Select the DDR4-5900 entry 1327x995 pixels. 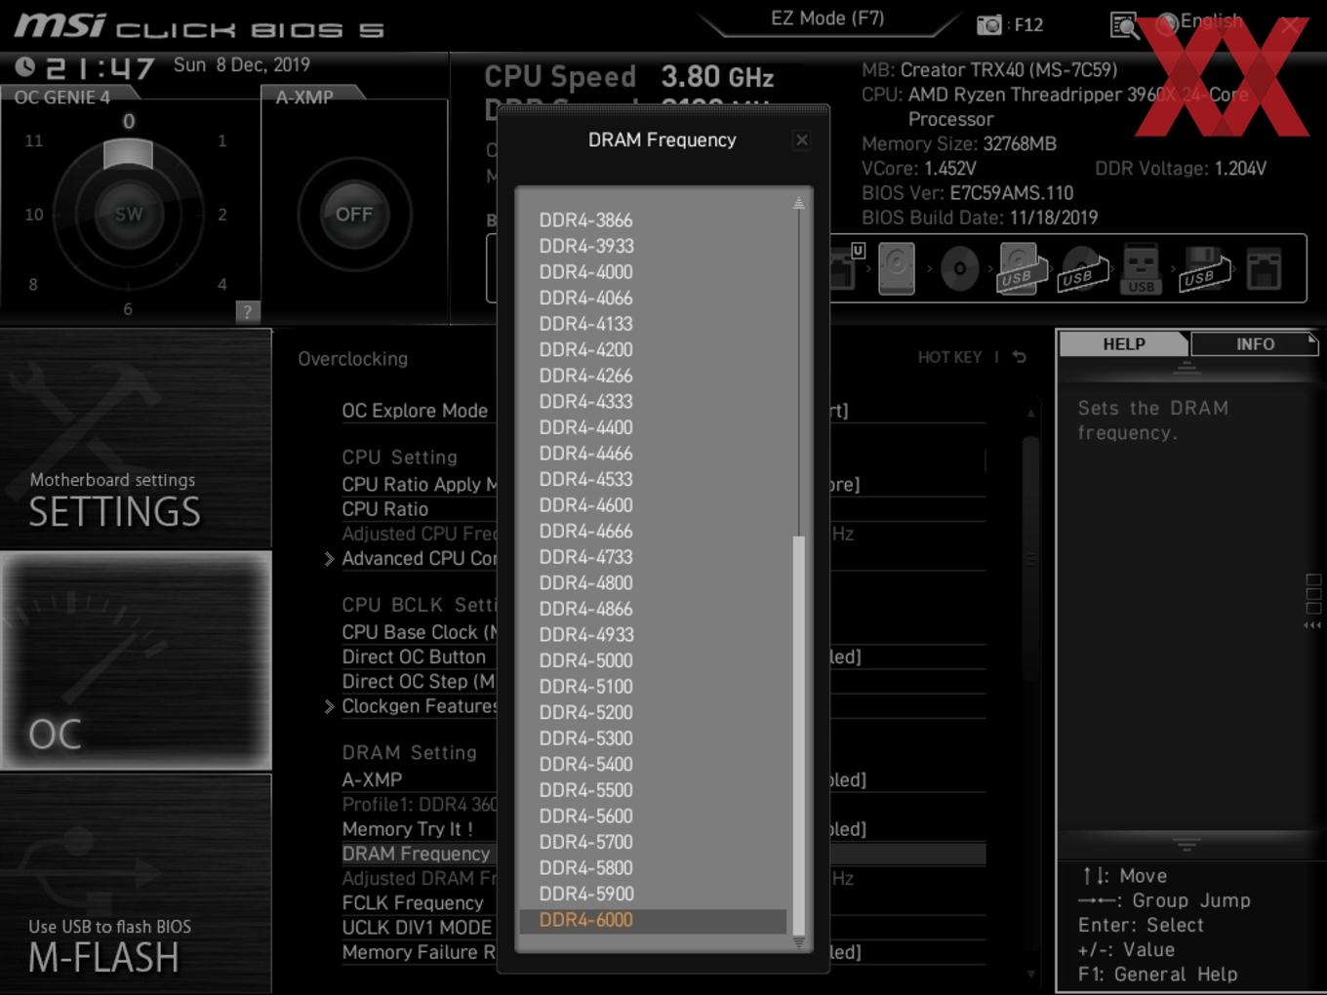click(x=586, y=894)
